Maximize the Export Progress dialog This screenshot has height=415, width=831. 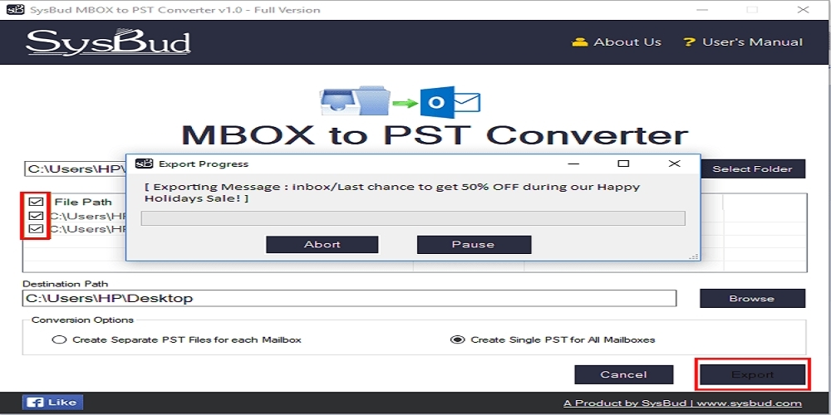click(624, 164)
